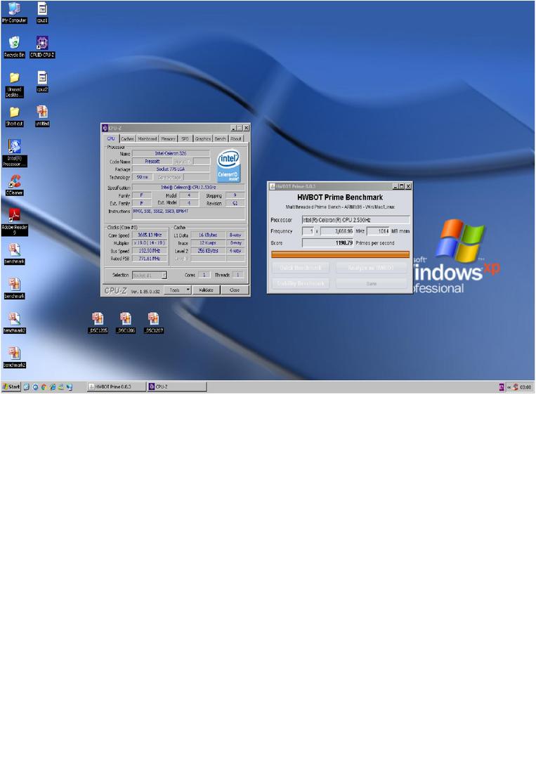Click the "3665.13 MHz" core speed value
The width and height of the screenshot is (536, 759).
coord(150,235)
